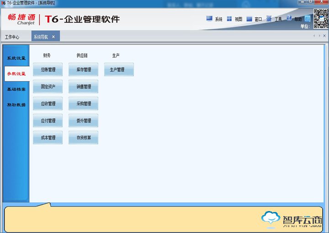Open 应付管理 settings

tap(48, 121)
